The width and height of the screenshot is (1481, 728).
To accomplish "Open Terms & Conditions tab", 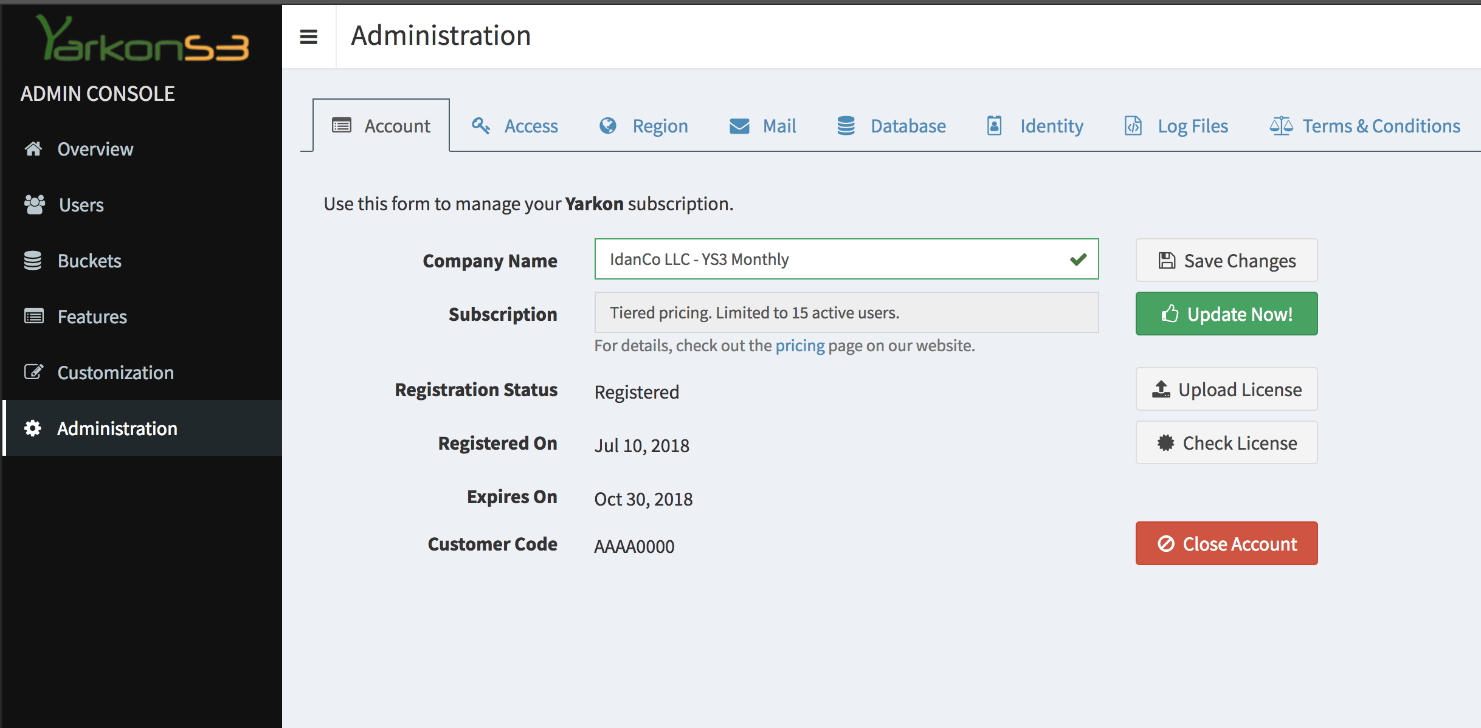I will click(1364, 126).
